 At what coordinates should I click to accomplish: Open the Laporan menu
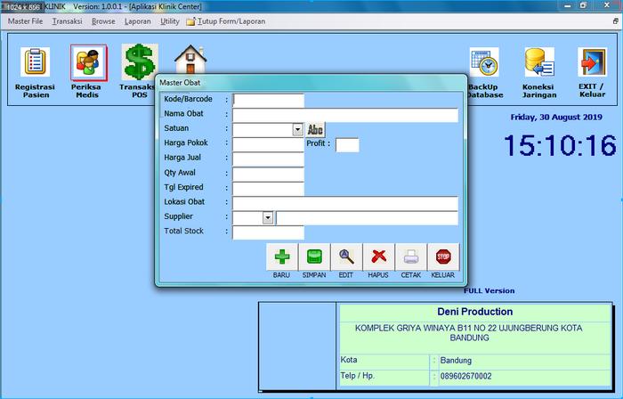(137, 20)
